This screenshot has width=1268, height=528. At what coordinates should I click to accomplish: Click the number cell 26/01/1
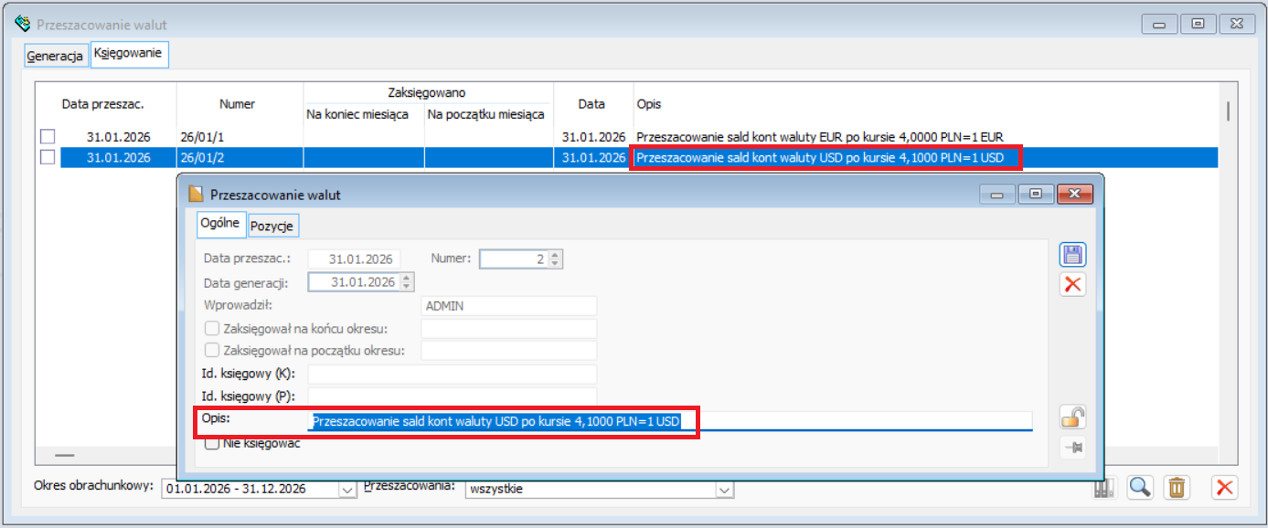tap(240, 137)
